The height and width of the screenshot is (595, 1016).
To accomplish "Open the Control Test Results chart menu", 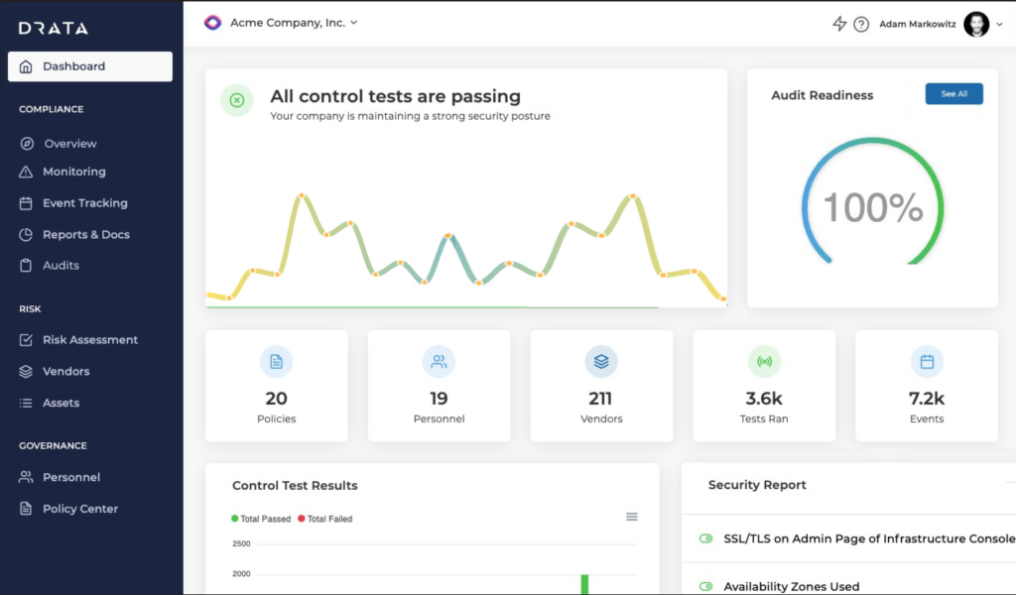I will coord(631,516).
